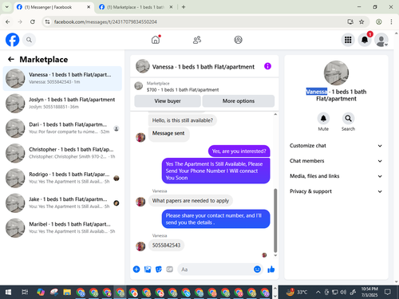This screenshot has width=399, height=299.
Task: Open Windows Start menu
Action: (x=8, y=293)
